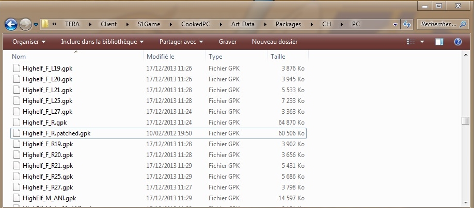
Task: Click the folder icon in the address bar
Action: tap(45, 24)
